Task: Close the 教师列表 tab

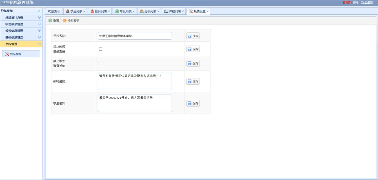Action: (x=109, y=12)
